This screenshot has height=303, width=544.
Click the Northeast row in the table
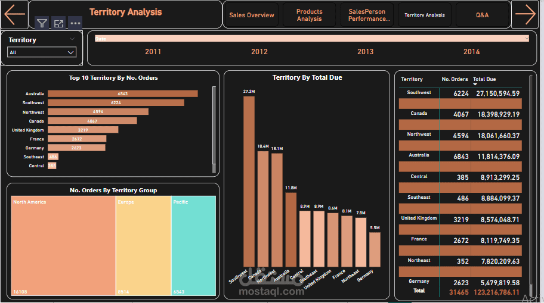460,261
